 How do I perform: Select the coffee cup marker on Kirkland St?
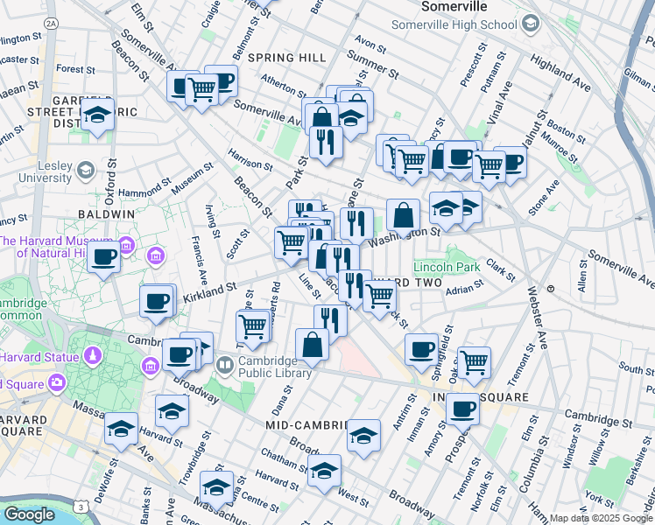pyautogui.click(x=157, y=301)
